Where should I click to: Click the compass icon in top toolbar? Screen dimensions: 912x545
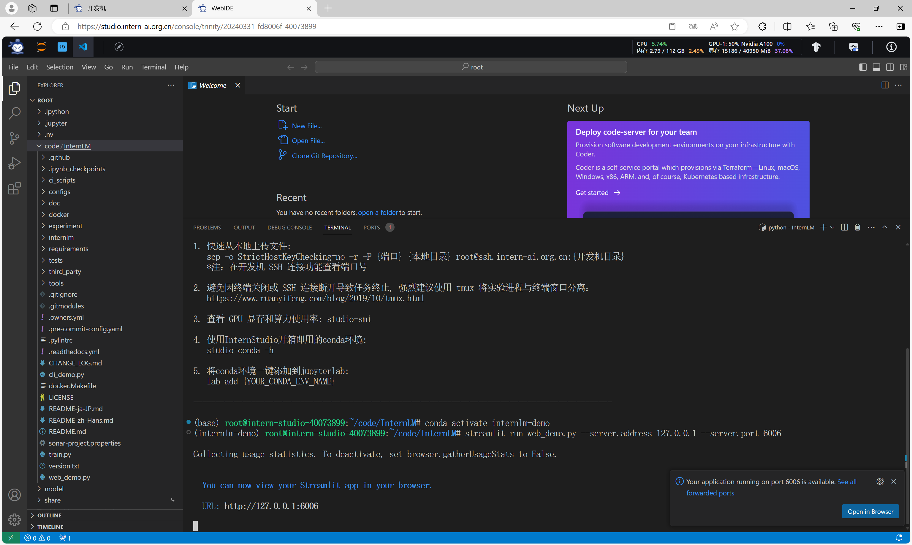(119, 47)
